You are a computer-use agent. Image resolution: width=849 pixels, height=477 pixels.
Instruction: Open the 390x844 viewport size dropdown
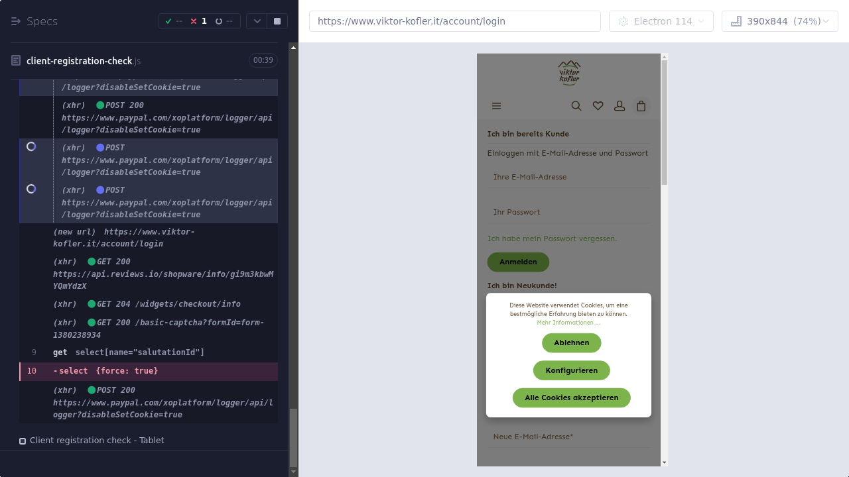coord(779,21)
